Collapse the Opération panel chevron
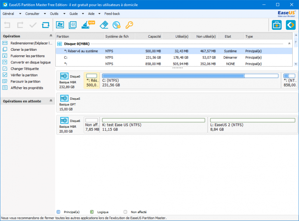Viewport: 299px width, 221px height. [x=51, y=35]
